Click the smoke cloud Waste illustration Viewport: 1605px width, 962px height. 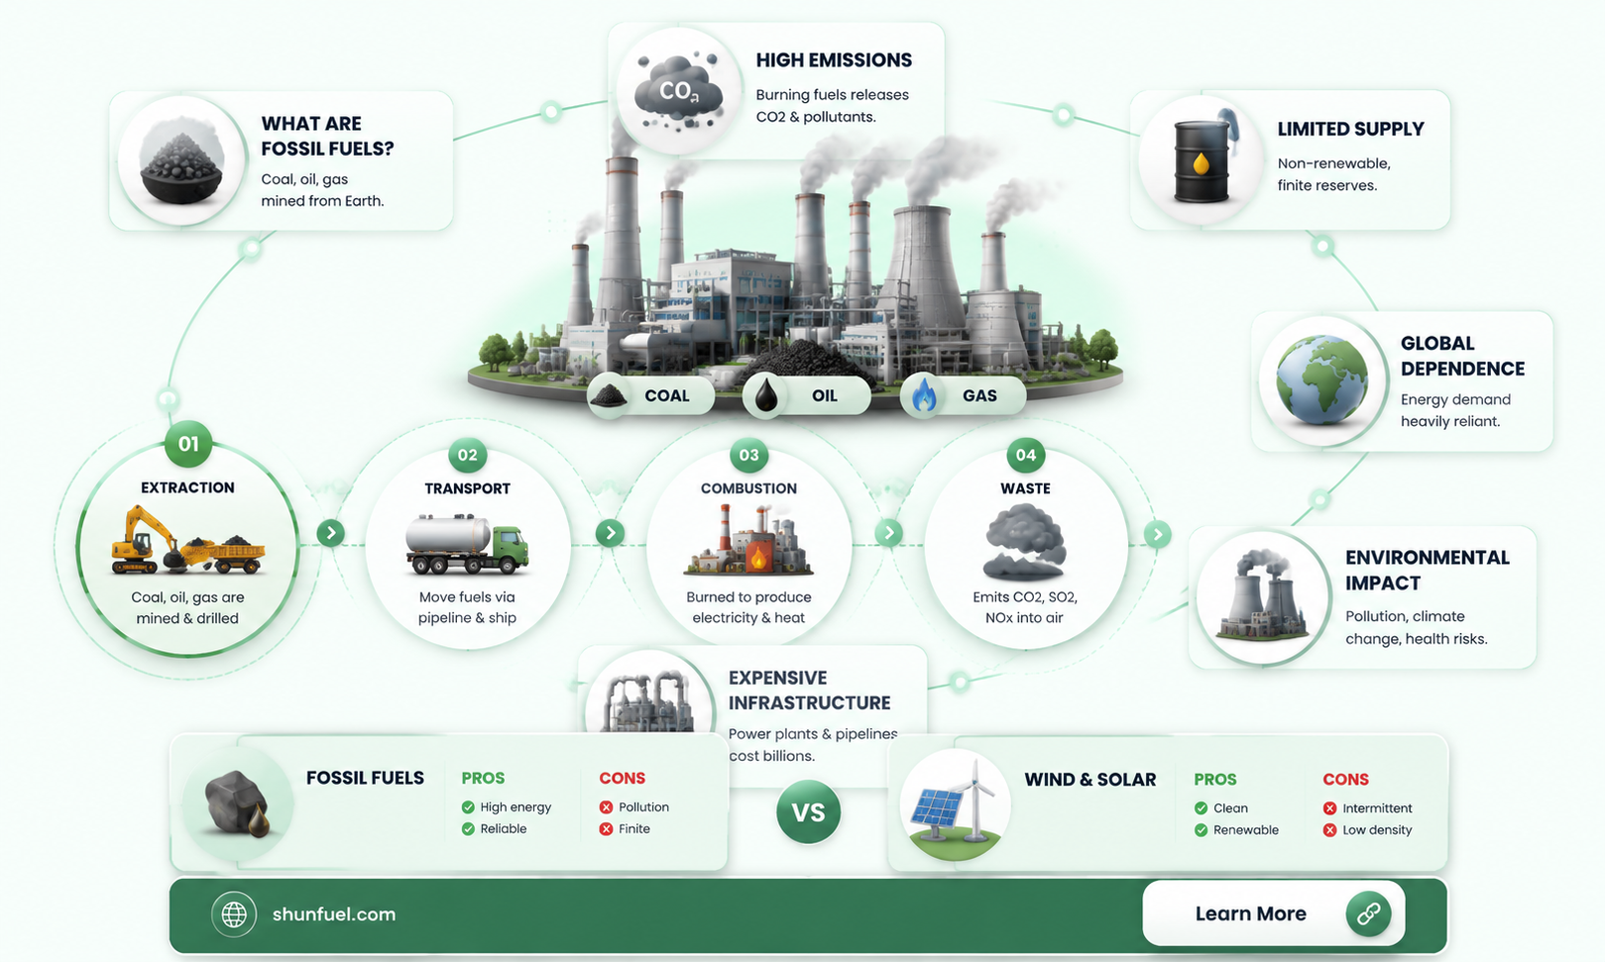point(1025,542)
